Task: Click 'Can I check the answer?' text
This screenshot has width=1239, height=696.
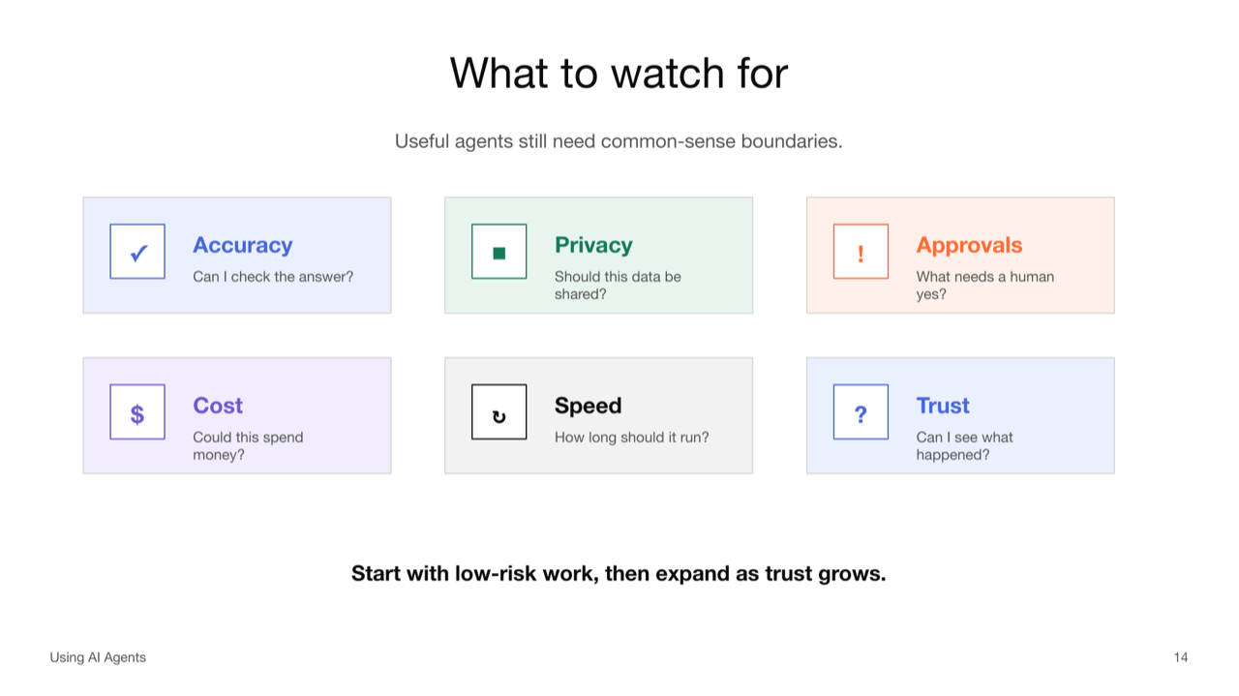Action: pyautogui.click(x=273, y=277)
